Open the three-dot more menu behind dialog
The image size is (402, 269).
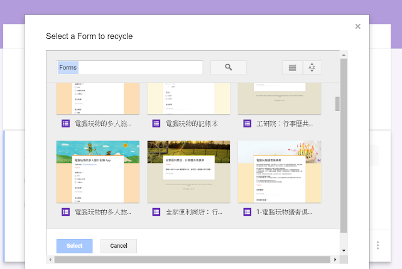tap(378, 245)
